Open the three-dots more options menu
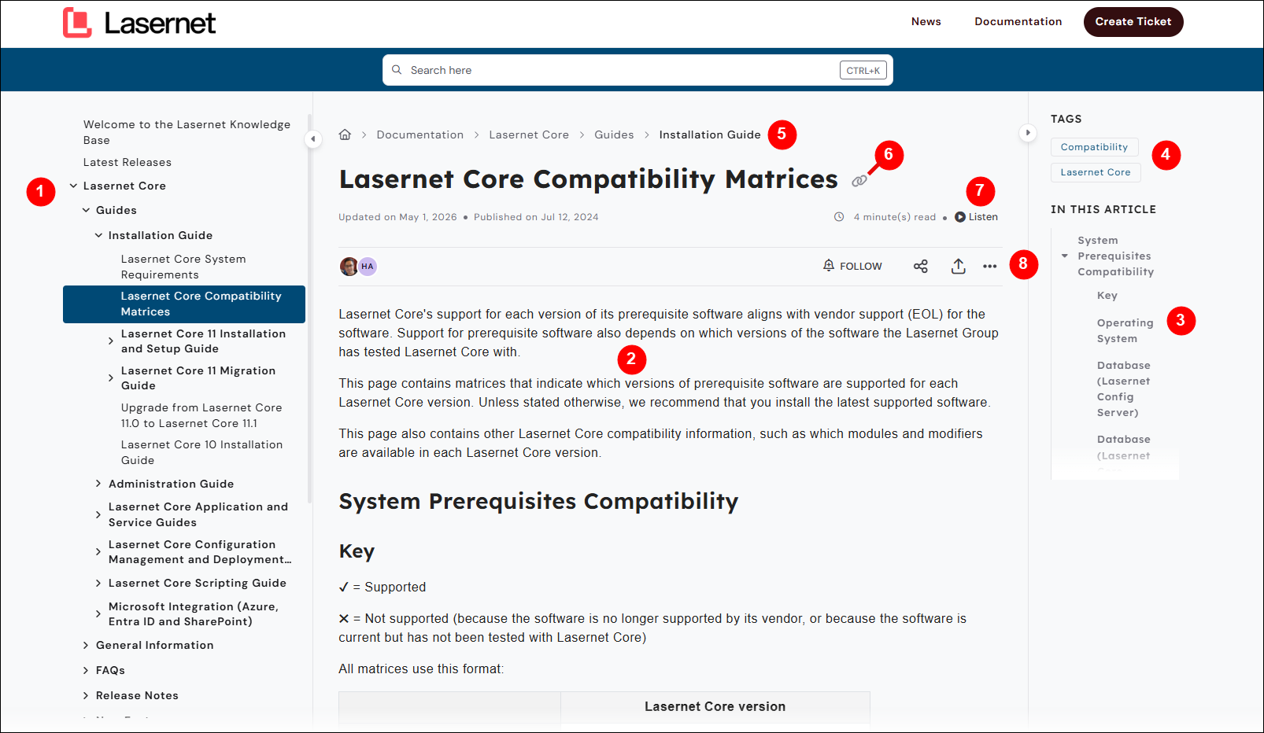Viewport: 1264px width, 733px height. tap(990, 267)
